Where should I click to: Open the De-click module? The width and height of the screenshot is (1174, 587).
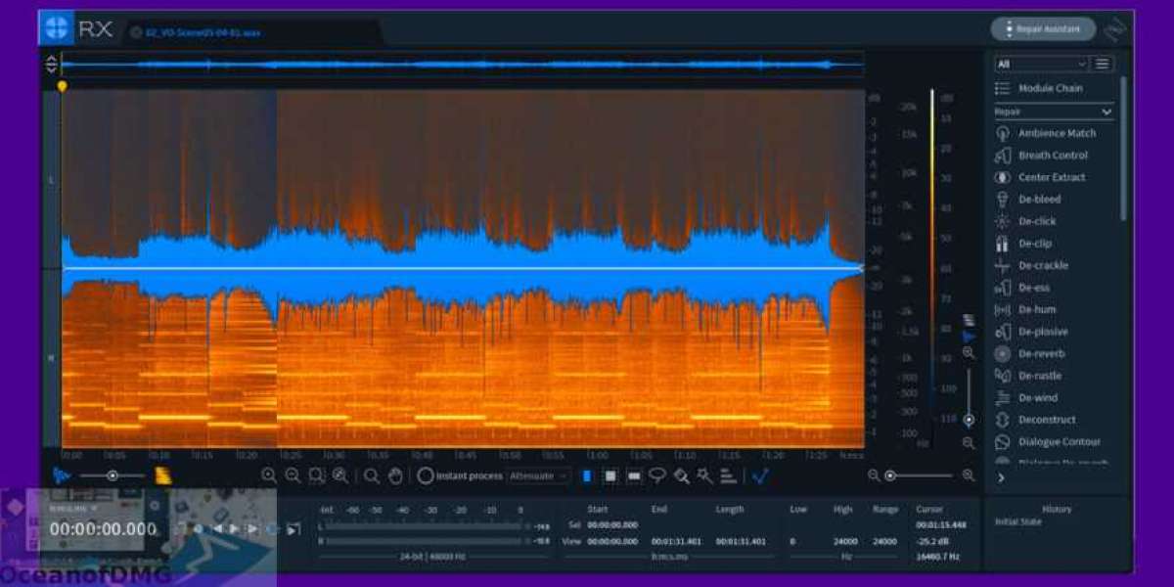[x=1037, y=221]
